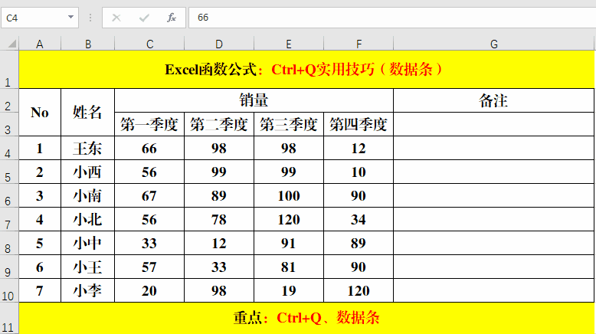Select column D header
This screenshot has height=334, width=596.
(219, 44)
